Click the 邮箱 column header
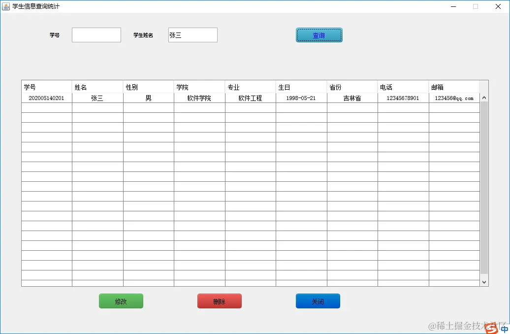This screenshot has width=510, height=334. click(x=454, y=87)
